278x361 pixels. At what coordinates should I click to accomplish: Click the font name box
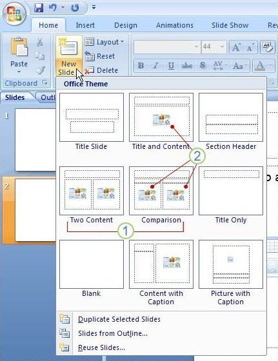point(167,46)
